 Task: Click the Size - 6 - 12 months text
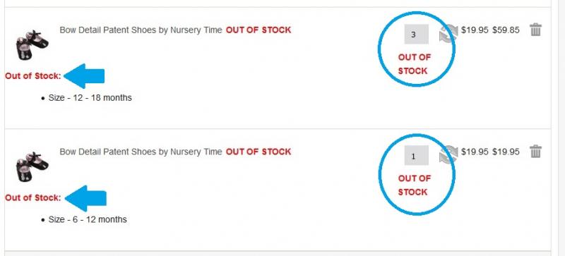point(88,219)
